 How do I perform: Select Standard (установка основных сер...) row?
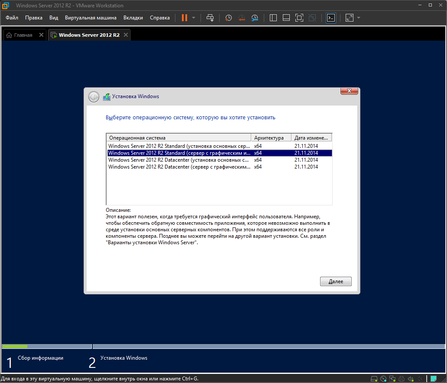click(220, 146)
